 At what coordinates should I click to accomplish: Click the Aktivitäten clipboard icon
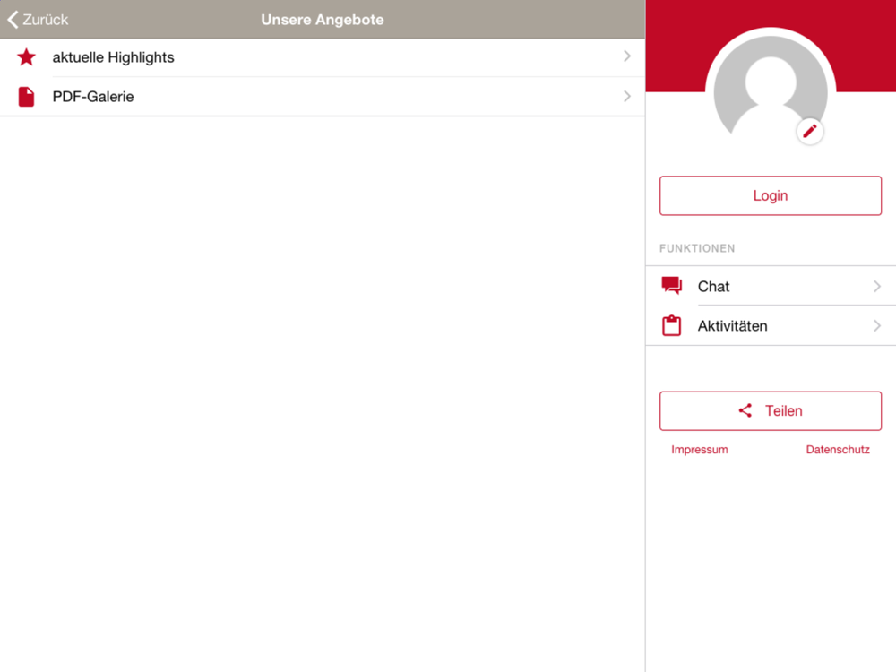click(671, 326)
